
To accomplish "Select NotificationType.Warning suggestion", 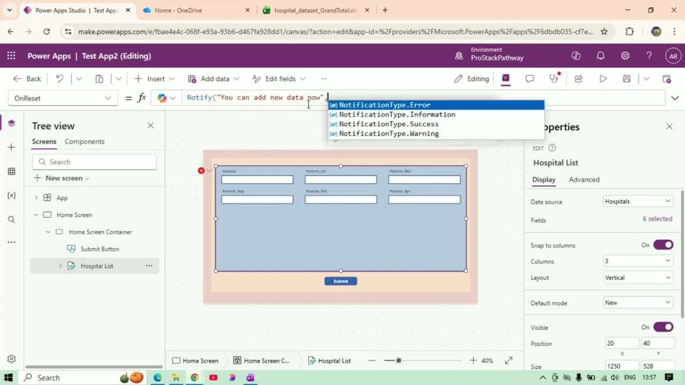I will [436, 134].
